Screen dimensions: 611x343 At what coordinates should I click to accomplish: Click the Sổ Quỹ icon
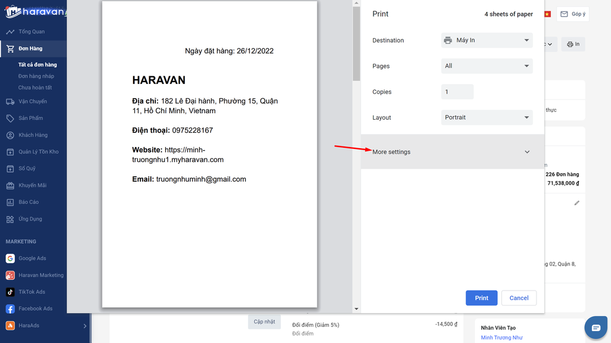10,169
